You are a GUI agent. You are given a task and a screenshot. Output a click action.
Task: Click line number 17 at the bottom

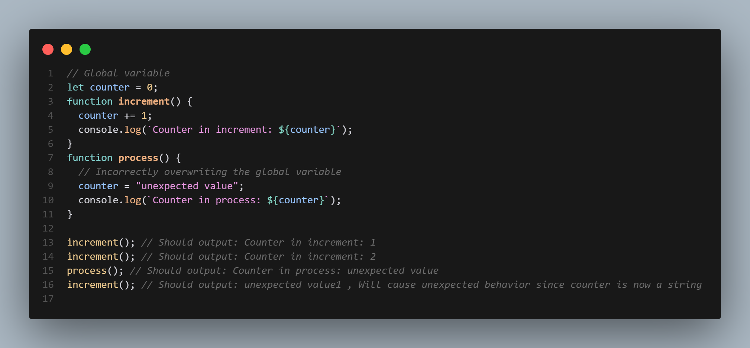click(x=48, y=299)
